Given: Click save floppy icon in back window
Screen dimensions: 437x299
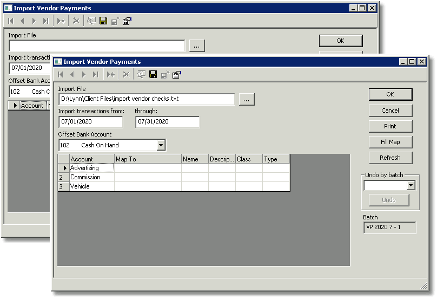Looking at the screenshot, I should click(103, 21).
